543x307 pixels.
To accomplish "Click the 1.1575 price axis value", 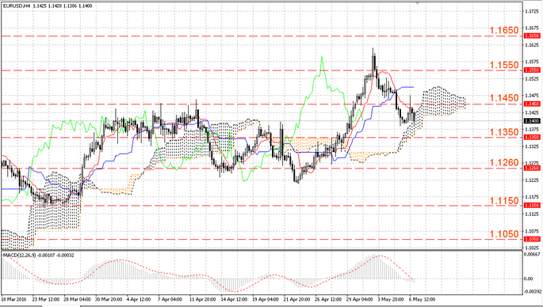I will point(532,62).
